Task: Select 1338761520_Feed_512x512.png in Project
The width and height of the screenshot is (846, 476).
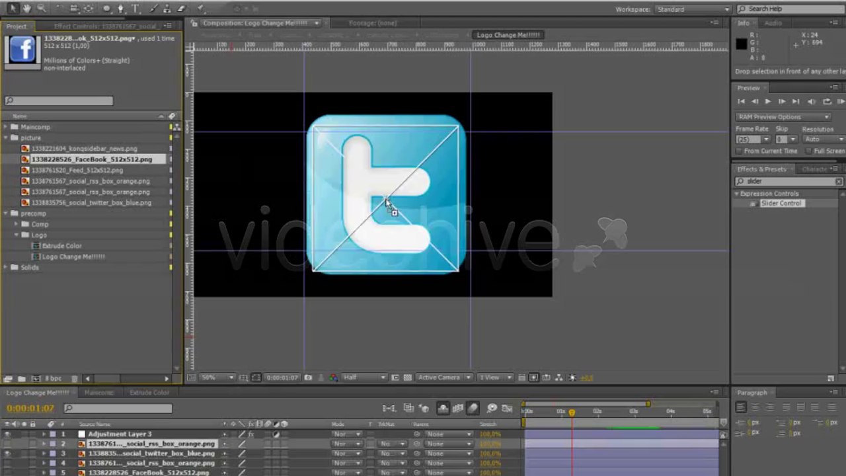Action: [x=77, y=170]
